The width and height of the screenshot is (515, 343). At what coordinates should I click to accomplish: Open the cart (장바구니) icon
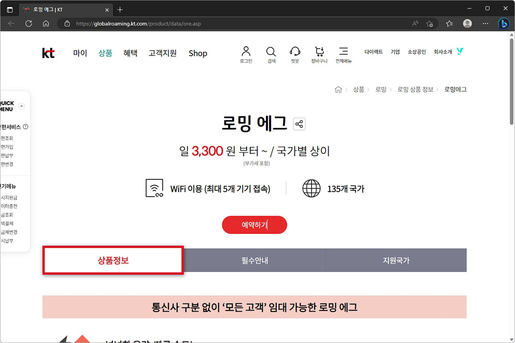pyautogui.click(x=319, y=55)
